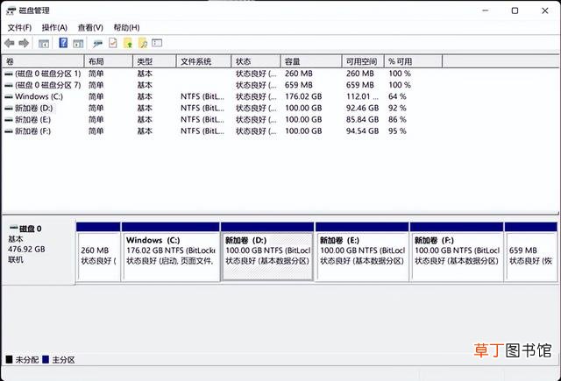Select the 新加卷 (F:) partition block in disk map
This screenshot has width=561, height=381.
pos(457,251)
